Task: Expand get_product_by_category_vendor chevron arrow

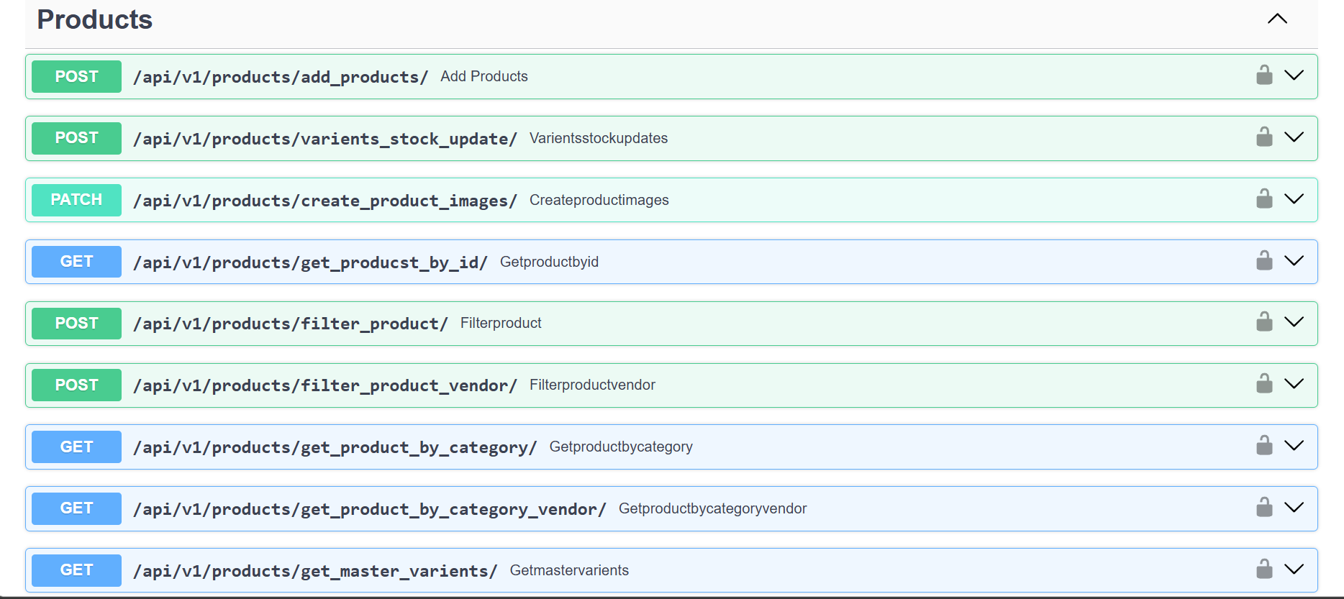Action: pyautogui.click(x=1294, y=508)
